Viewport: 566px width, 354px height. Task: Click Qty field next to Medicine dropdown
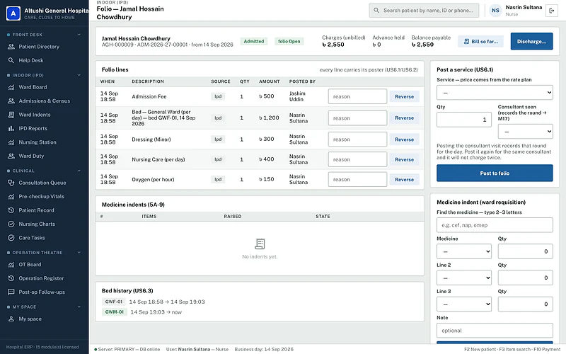point(525,251)
